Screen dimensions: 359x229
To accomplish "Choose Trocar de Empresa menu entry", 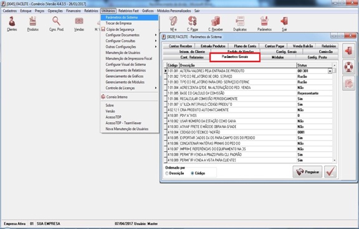I will (130, 23).
